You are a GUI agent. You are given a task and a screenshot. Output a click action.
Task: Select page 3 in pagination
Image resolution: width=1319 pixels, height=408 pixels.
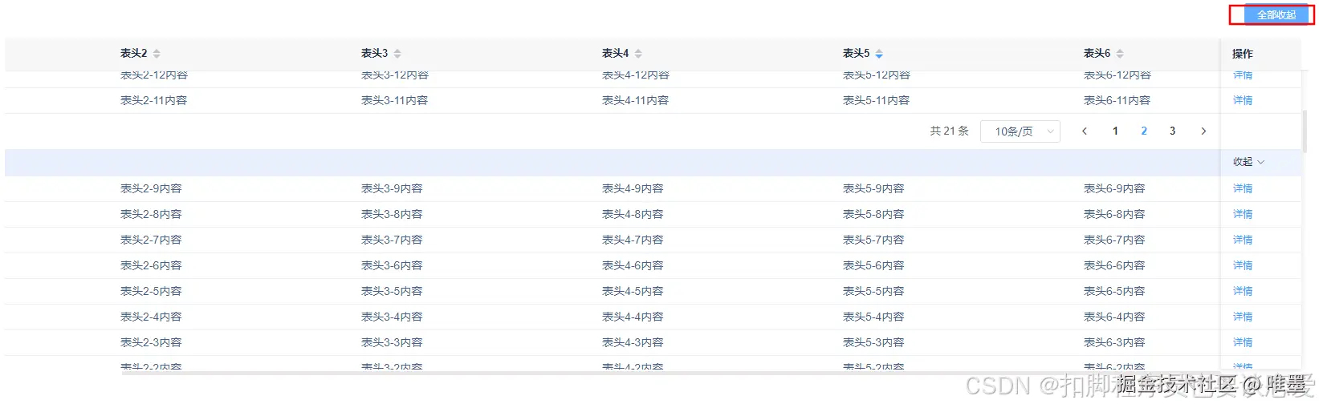(1172, 131)
